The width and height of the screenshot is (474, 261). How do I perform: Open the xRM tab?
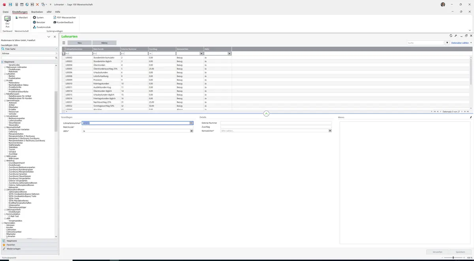[x=49, y=12]
